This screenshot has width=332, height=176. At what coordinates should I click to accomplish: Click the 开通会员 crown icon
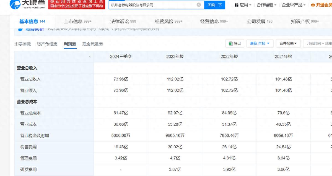(313, 5)
